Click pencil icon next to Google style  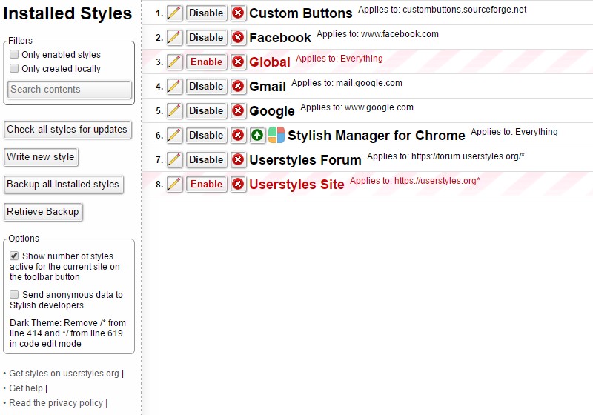174,110
